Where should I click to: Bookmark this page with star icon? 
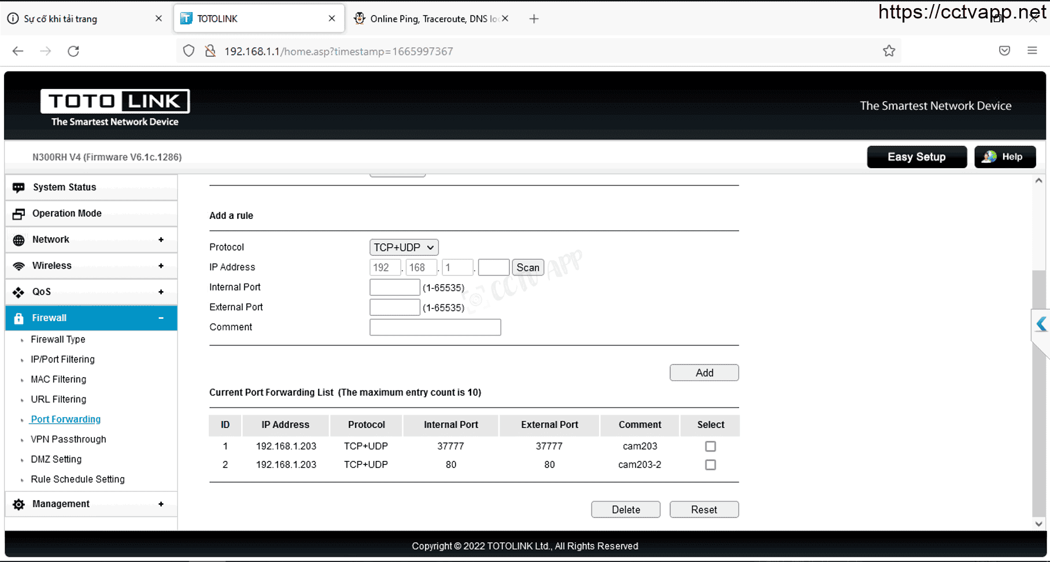coord(889,51)
